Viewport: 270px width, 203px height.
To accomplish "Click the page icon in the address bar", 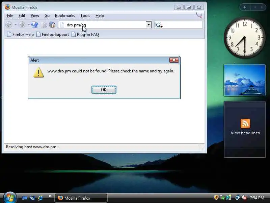I will pyautogui.click(x=62, y=25).
